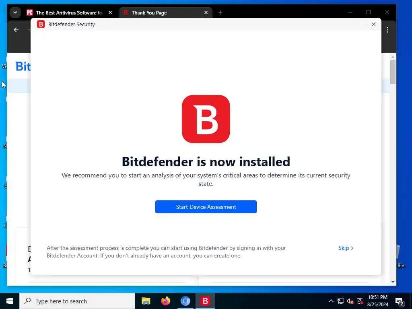This screenshot has width=412, height=309.
Task: Click the Bitdefender is now installed heading
Action: pyautogui.click(x=206, y=161)
